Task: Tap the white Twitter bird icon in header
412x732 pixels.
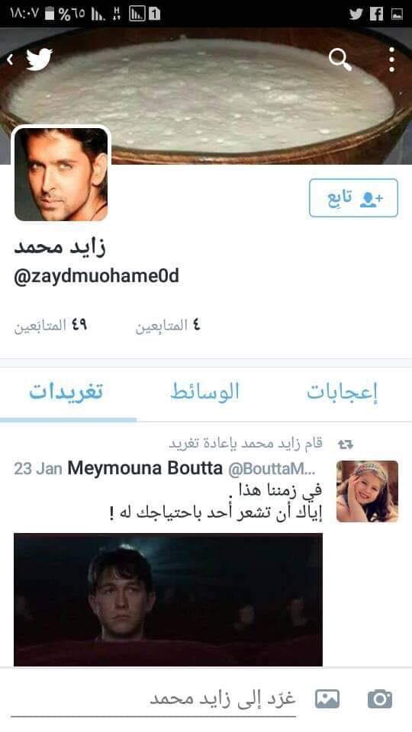Action: click(39, 59)
